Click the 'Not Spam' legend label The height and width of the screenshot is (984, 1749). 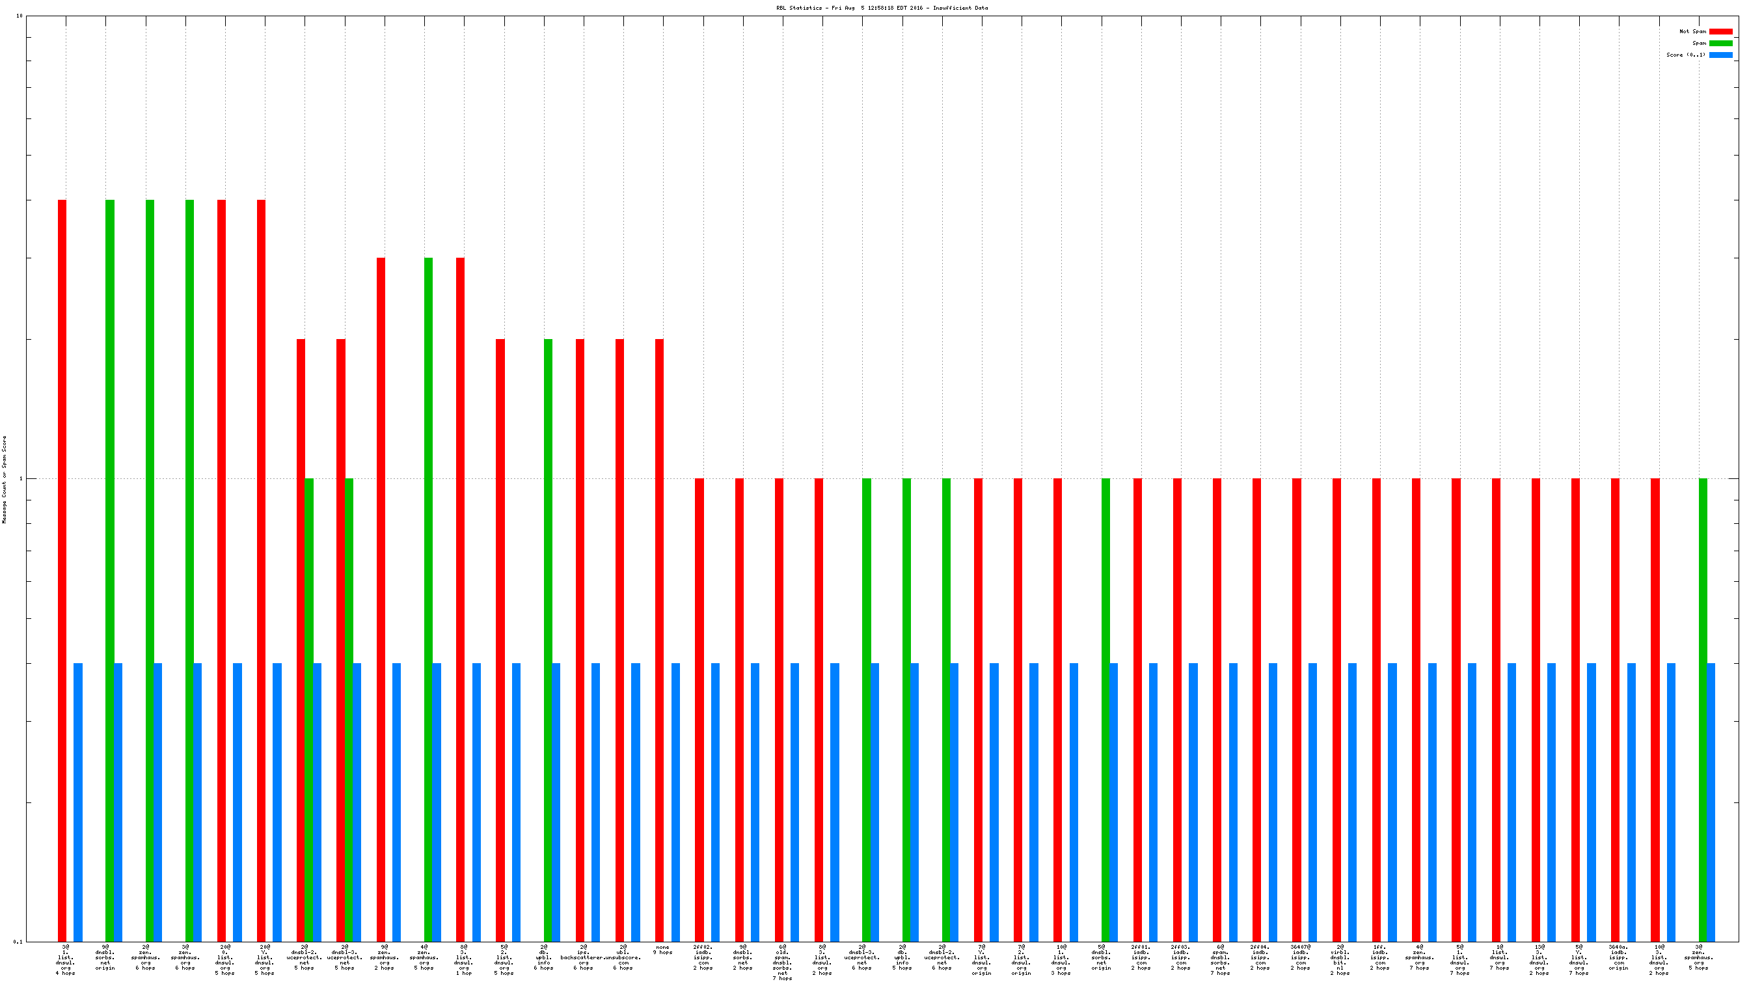click(1692, 31)
